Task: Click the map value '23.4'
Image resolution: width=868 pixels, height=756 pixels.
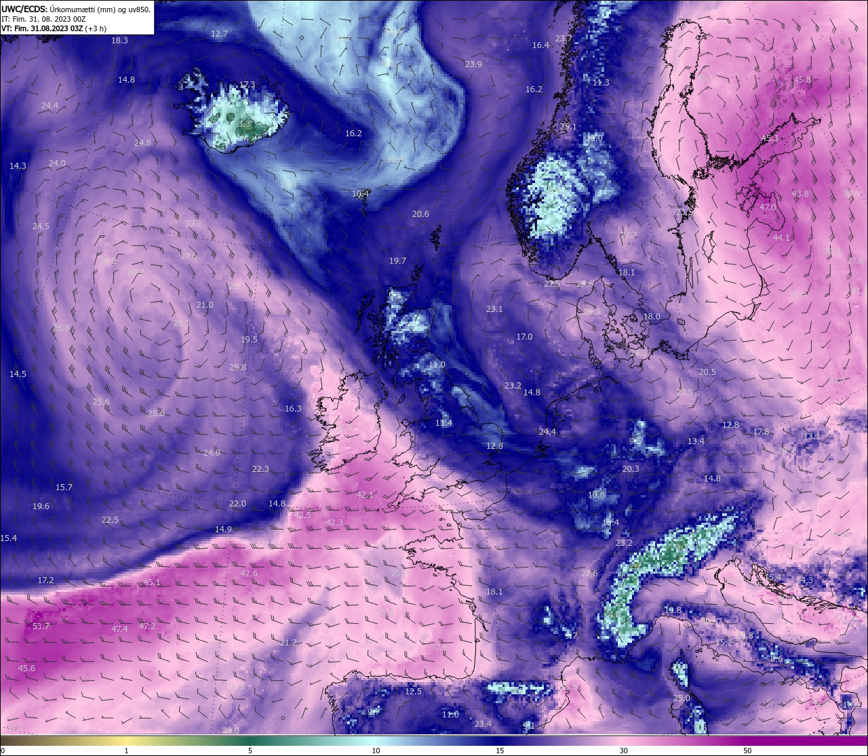Action: (483, 724)
